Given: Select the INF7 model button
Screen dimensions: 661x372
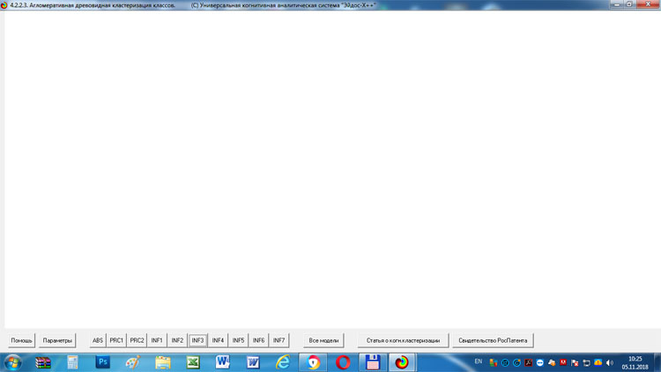Looking at the screenshot, I should (279, 340).
